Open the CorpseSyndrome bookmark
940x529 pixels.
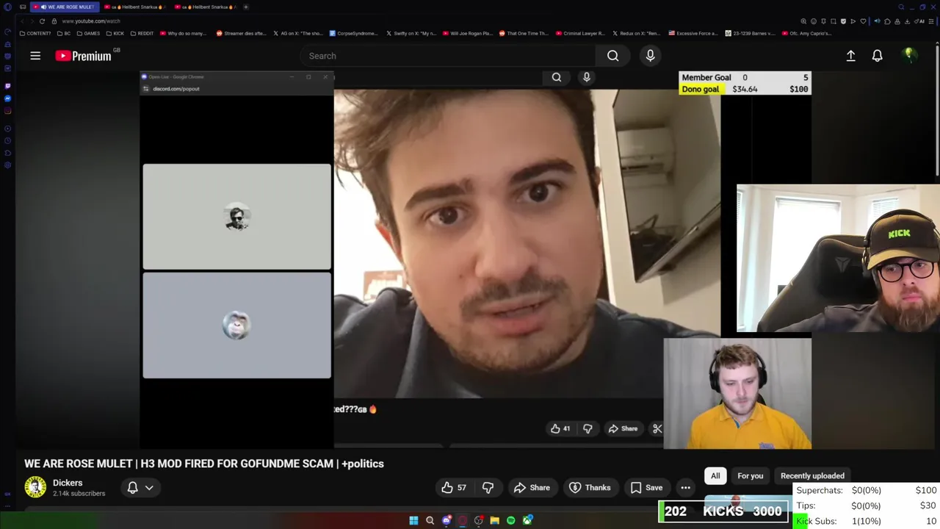pyautogui.click(x=353, y=33)
